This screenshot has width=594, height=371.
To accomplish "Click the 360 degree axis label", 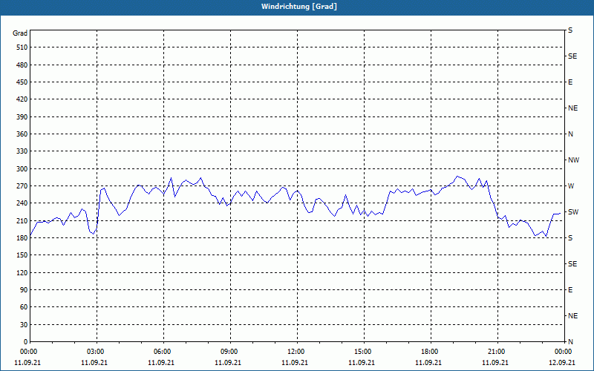I will [x=22, y=134].
